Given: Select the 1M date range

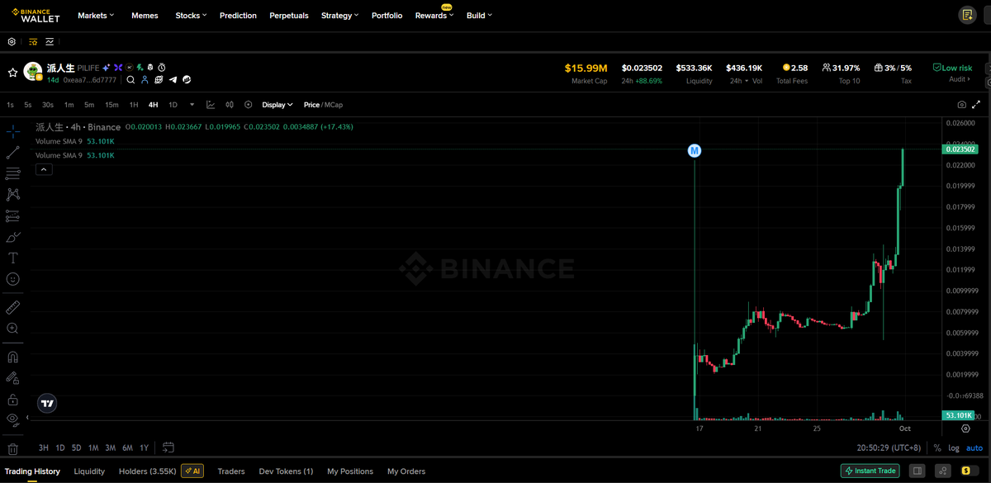Looking at the screenshot, I should [93, 447].
